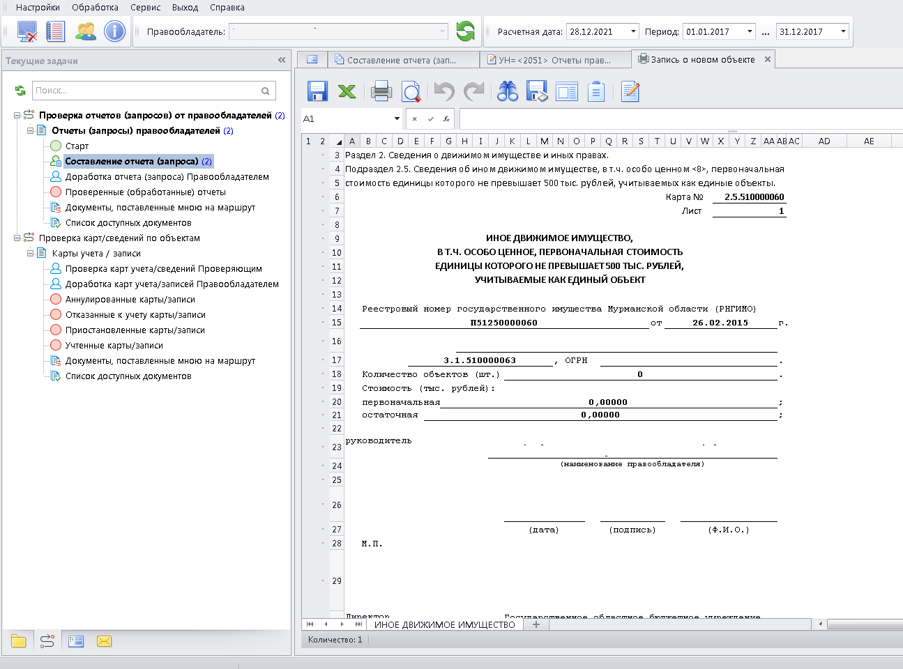This screenshot has width=903, height=669.
Task: Switch to the first icon-only document tab
Action: click(x=312, y=60)
